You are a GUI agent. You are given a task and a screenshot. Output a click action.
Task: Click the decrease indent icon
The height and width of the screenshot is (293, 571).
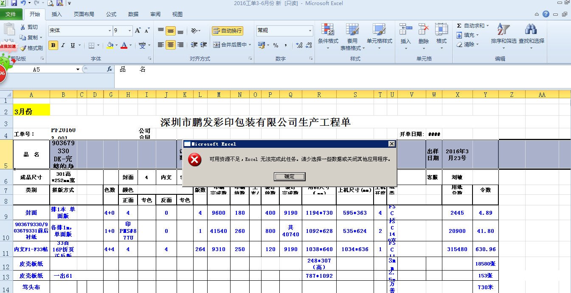click(x=194, y=44)
